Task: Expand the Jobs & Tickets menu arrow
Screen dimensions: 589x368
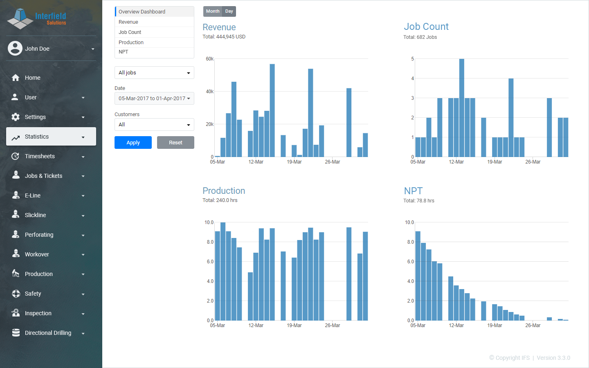Action: pyautogui.click(x=83, y=176)
